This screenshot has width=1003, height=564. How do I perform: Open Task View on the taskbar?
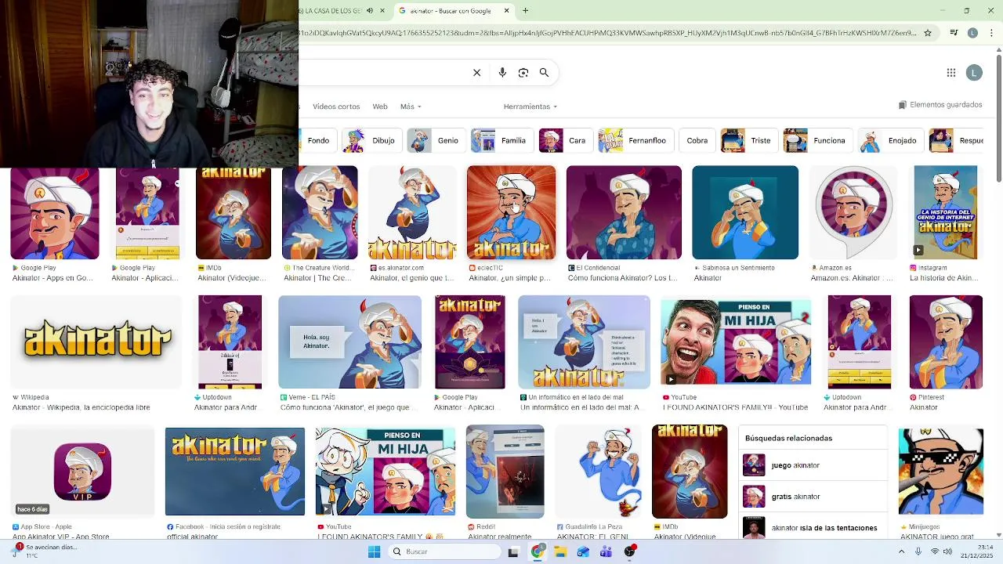tap(513, 551)
